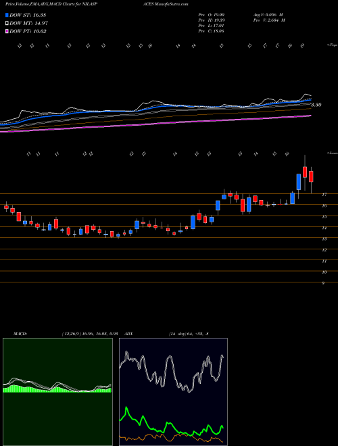Open the ADX indicator chart panel
This screenshot has width=338, height=446.
[173, 392]
